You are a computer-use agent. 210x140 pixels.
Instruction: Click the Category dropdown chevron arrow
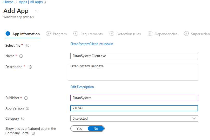pyautogui.click(x=194, y=118)
